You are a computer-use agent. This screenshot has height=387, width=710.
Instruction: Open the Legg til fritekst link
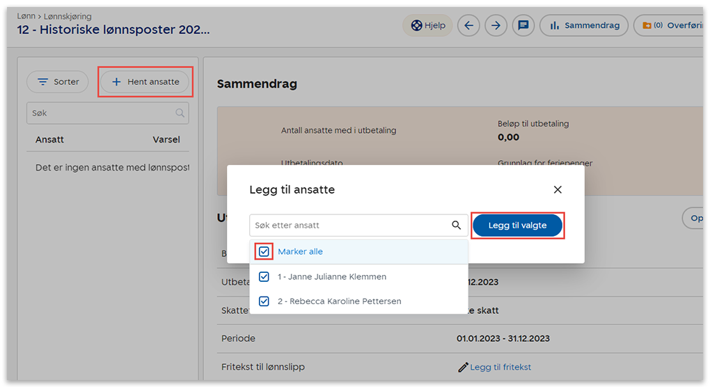(x=500, y=368)
